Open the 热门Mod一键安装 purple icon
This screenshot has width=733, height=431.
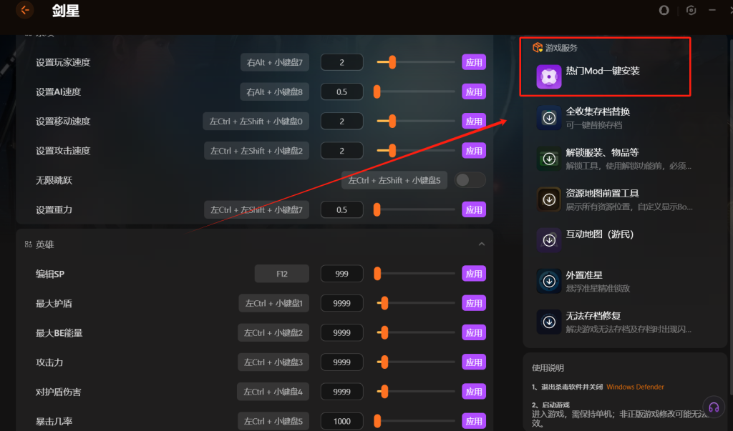pos(549,77)
